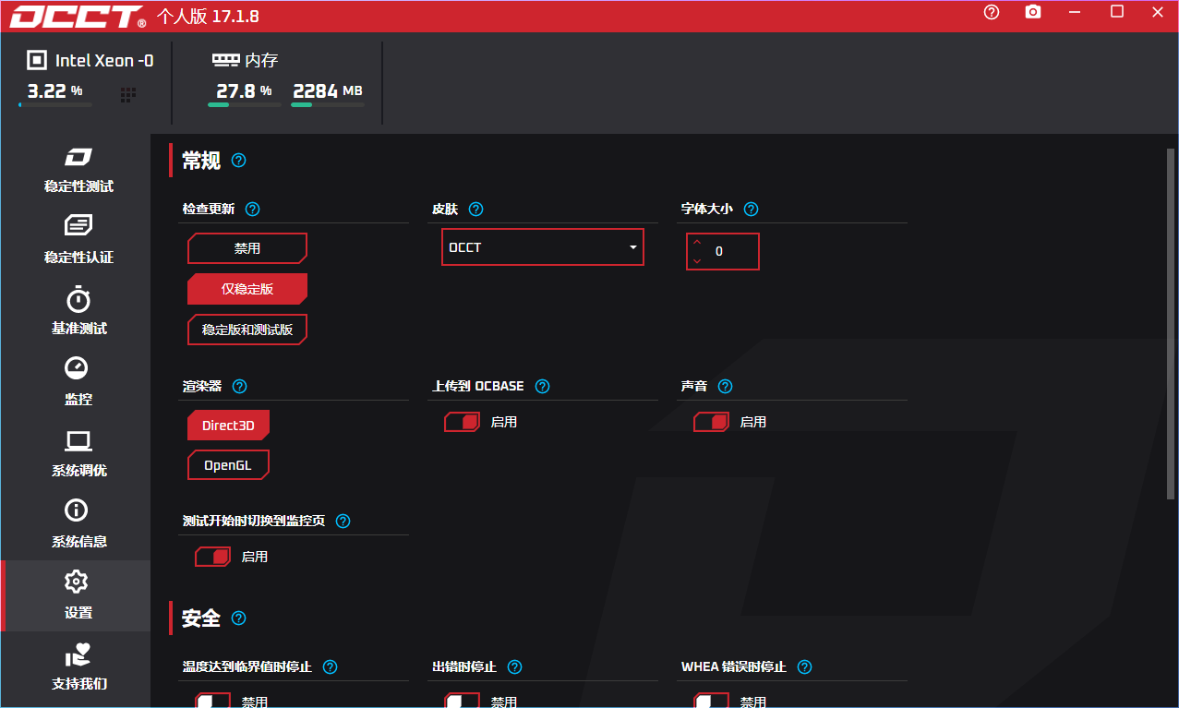Click the 常规 section heading
The height and width of the screenshot is (708, 1179).
tap(201, 161)
